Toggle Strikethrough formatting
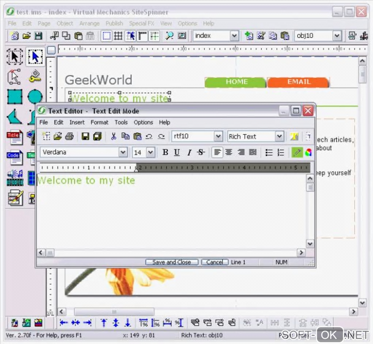The image size is (373, 344). 201,152
